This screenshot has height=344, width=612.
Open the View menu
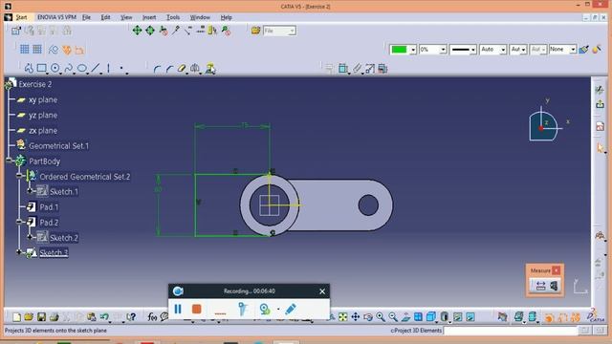point(126,17)
